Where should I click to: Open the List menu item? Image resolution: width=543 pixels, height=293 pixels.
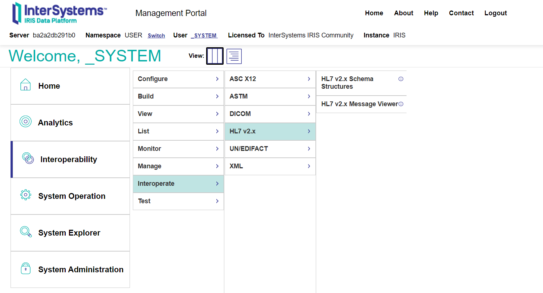tap(178, 131)
